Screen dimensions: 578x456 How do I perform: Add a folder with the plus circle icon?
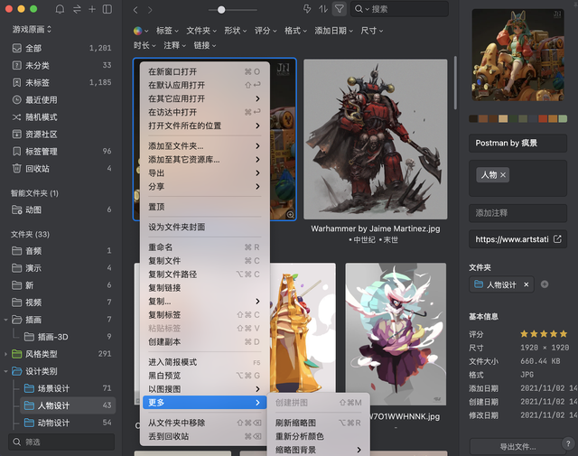pos(544,284)
